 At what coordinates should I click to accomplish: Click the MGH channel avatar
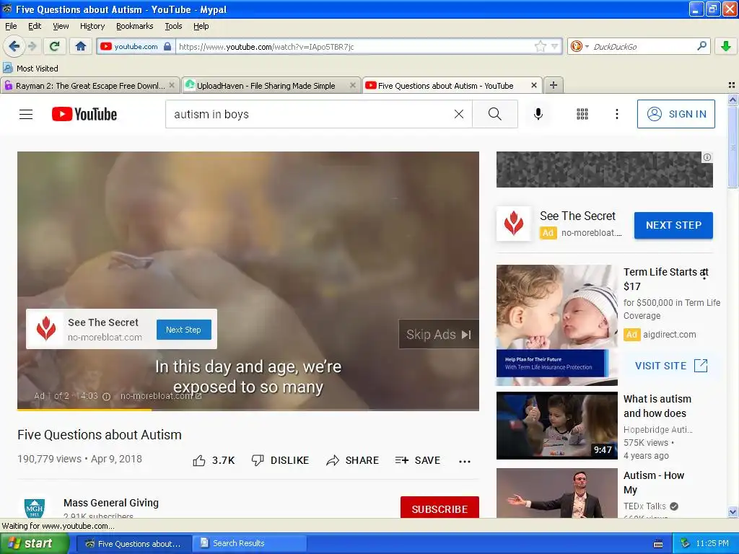[x=35, y=508]
